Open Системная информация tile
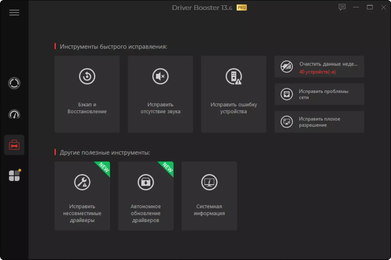Viewport: 391px width, 260px height. [209, 196]
